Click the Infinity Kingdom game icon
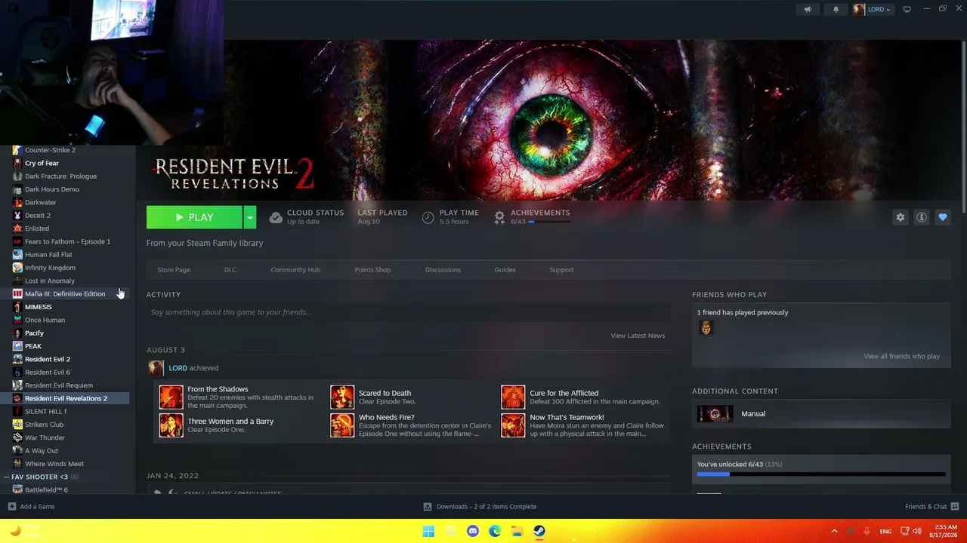Screen dimensions: 967x543 coord(17,268)
